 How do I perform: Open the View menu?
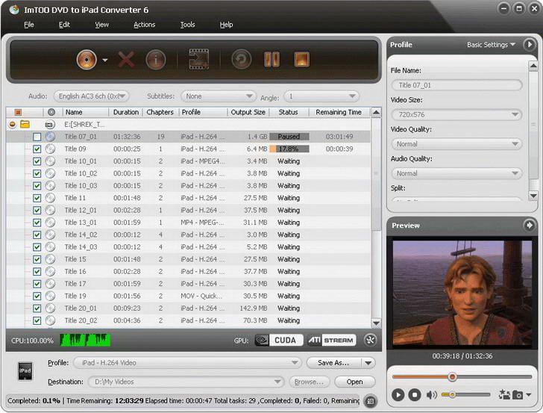coord(101,25)
